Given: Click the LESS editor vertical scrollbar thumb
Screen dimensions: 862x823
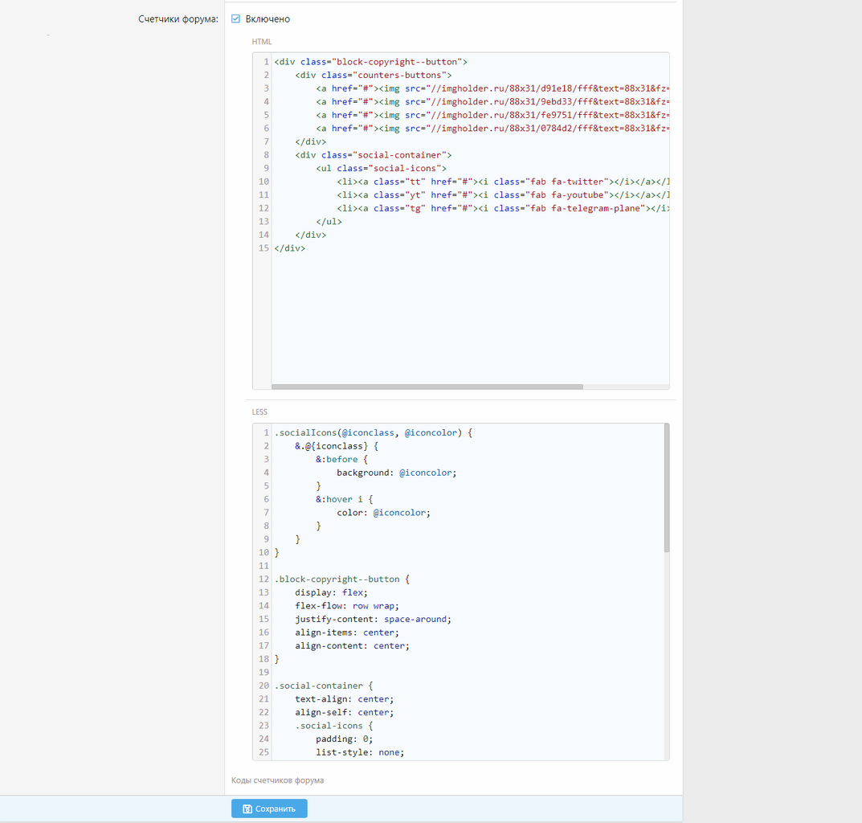Looking at the screenshot, I should point(667,488).
